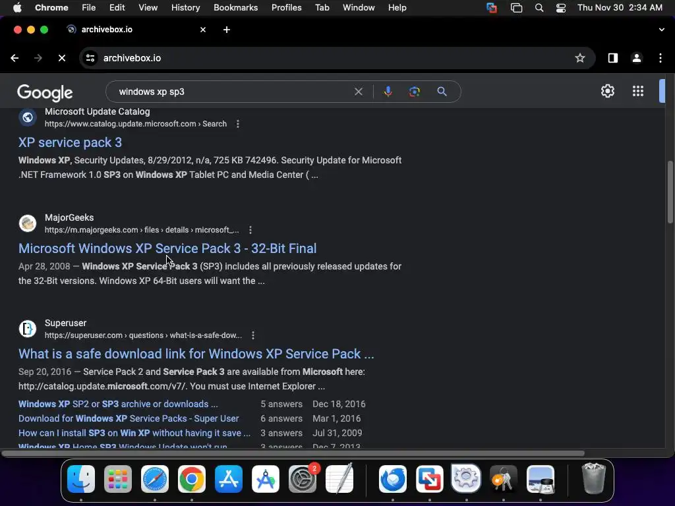Open 'What is a safe download link' result
The height and width of the screenshot is (506, 675).
coord(196,354)
